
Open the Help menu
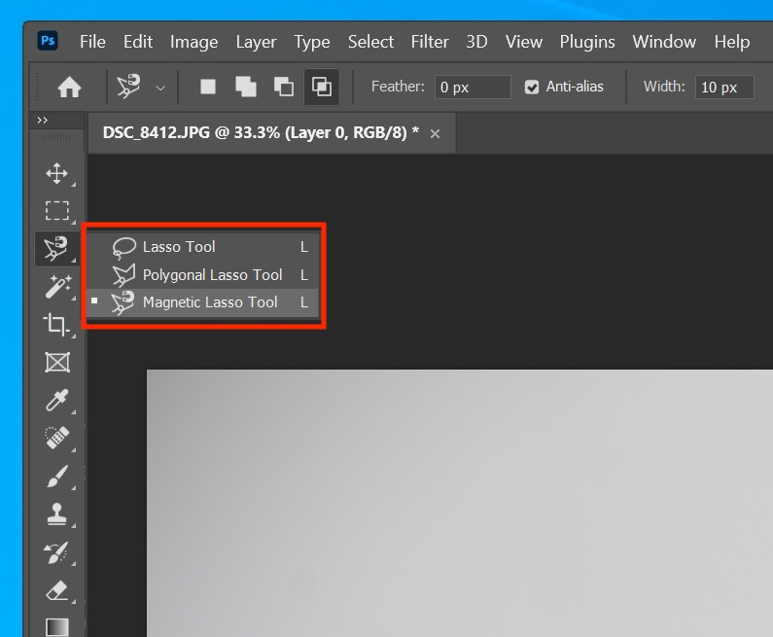731,42
